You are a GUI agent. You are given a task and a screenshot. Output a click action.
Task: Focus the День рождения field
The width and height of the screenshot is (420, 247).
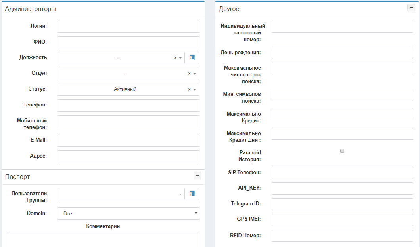point(342,53)
